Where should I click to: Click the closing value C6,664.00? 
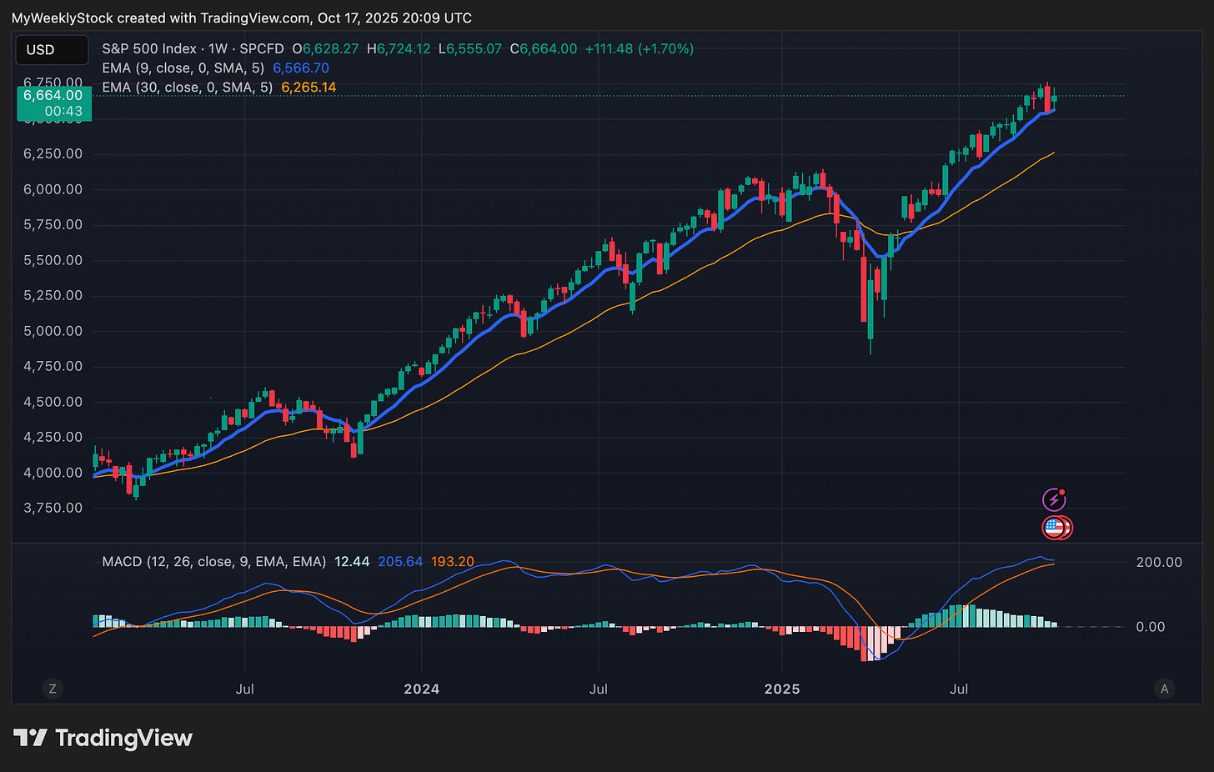point(544,49)
